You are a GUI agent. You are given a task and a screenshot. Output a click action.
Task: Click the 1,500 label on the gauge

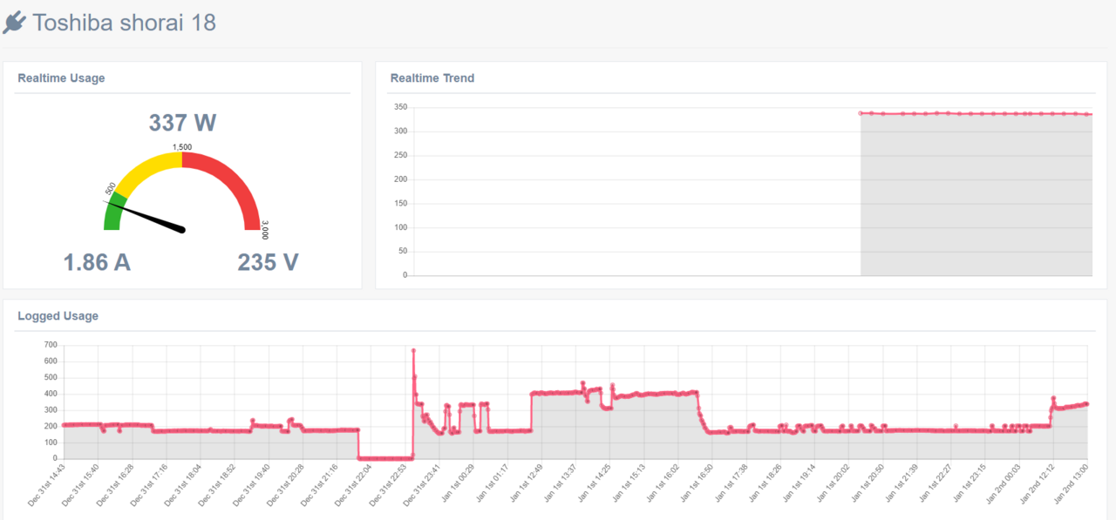(182, 147)
